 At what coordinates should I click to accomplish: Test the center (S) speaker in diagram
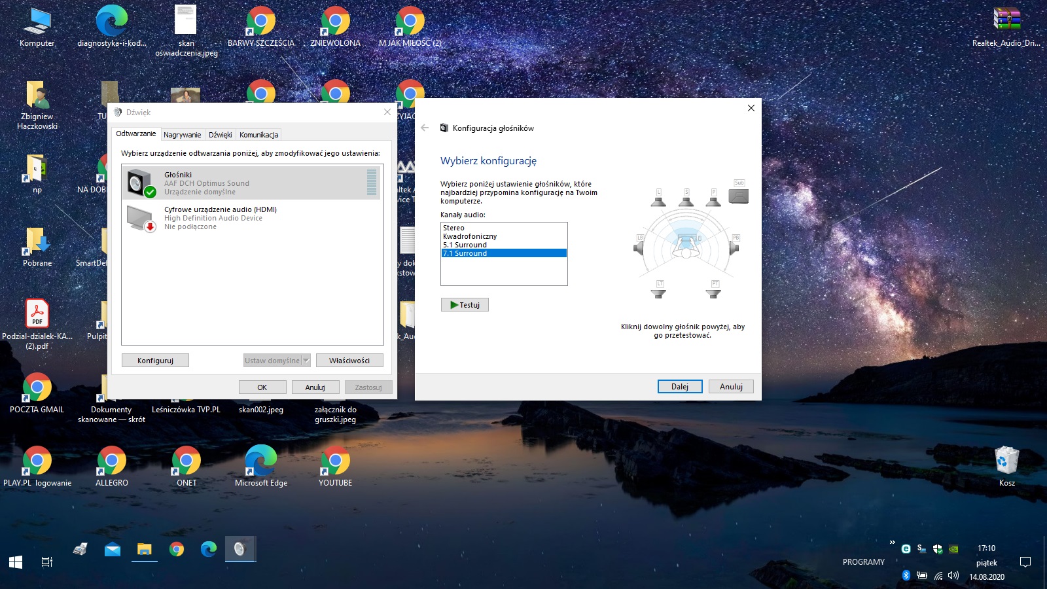pos(686,199)
